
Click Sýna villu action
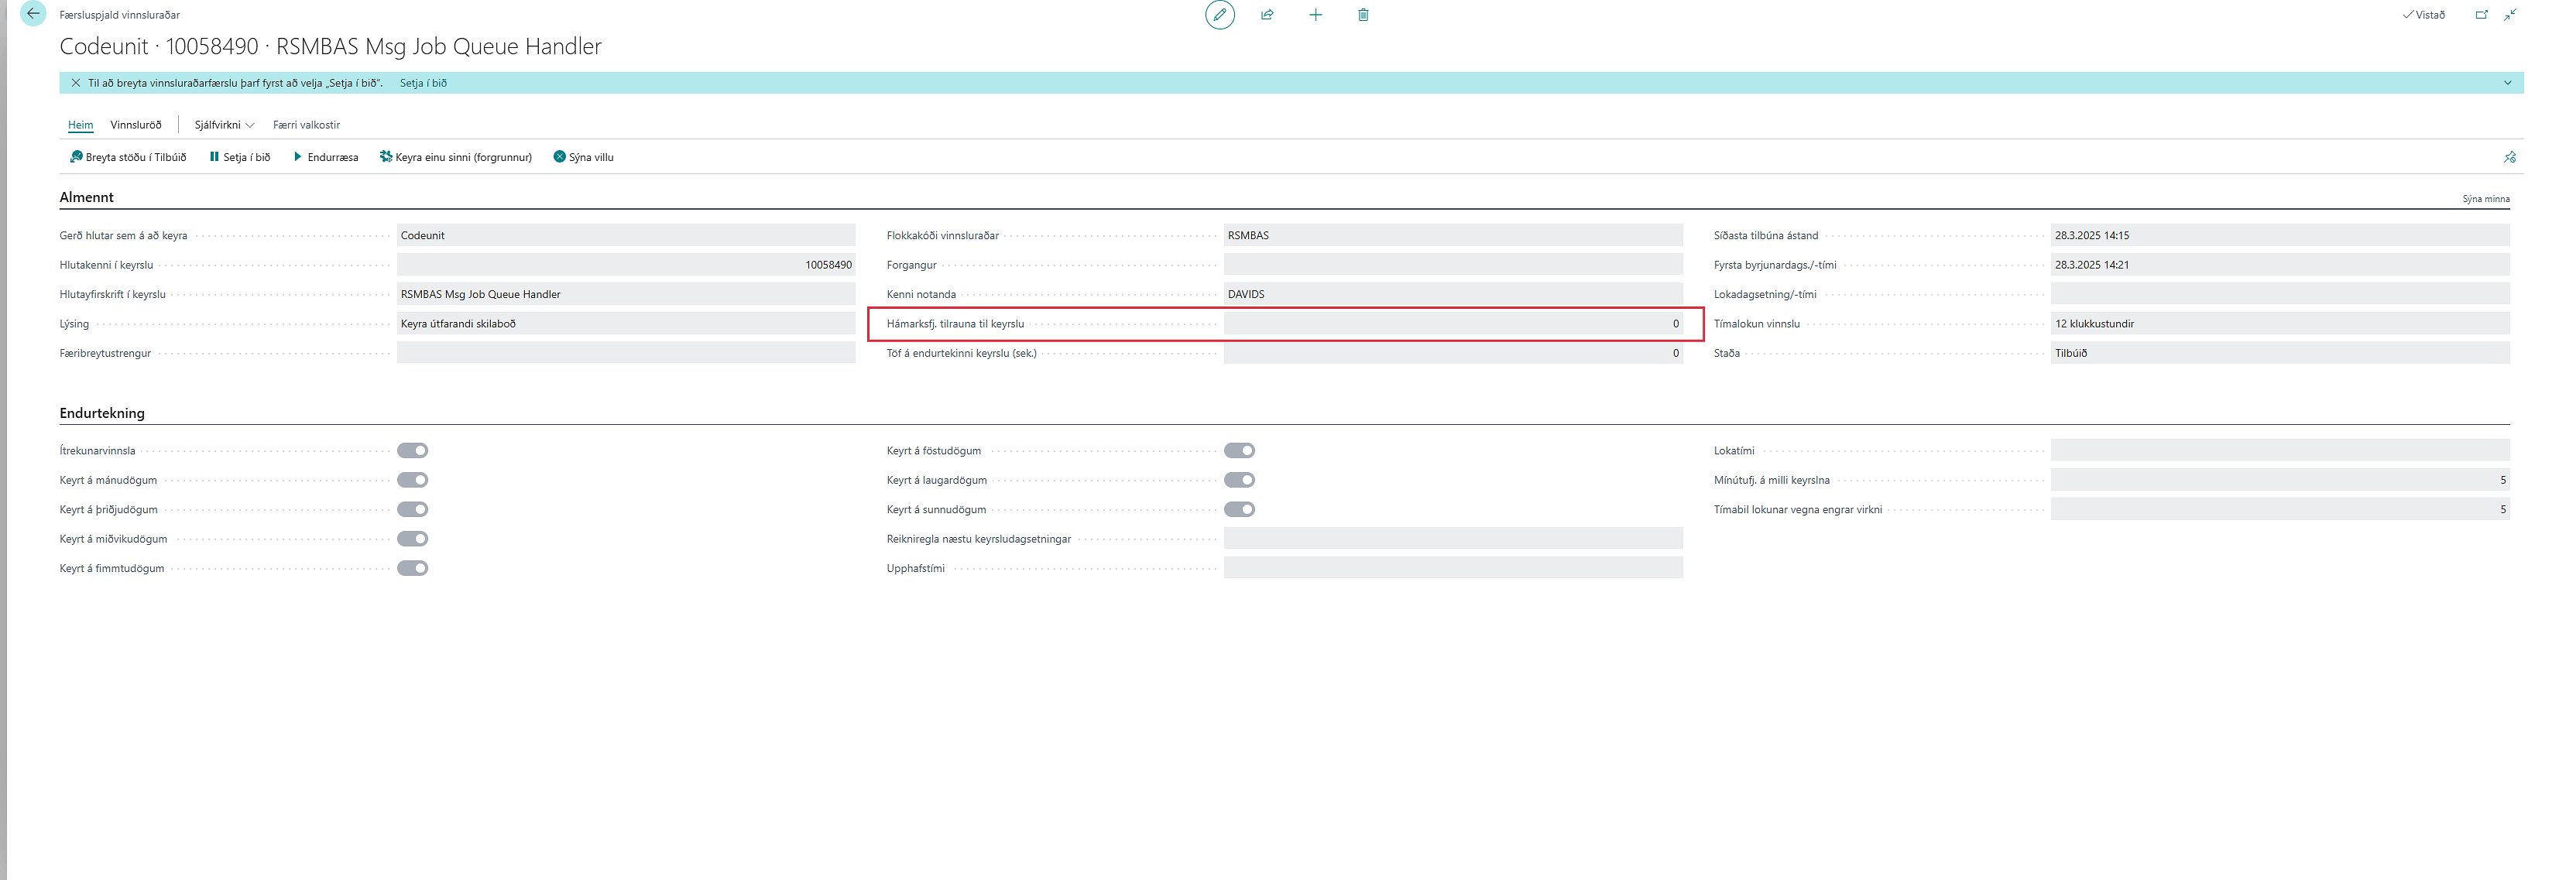pos(584,157)
